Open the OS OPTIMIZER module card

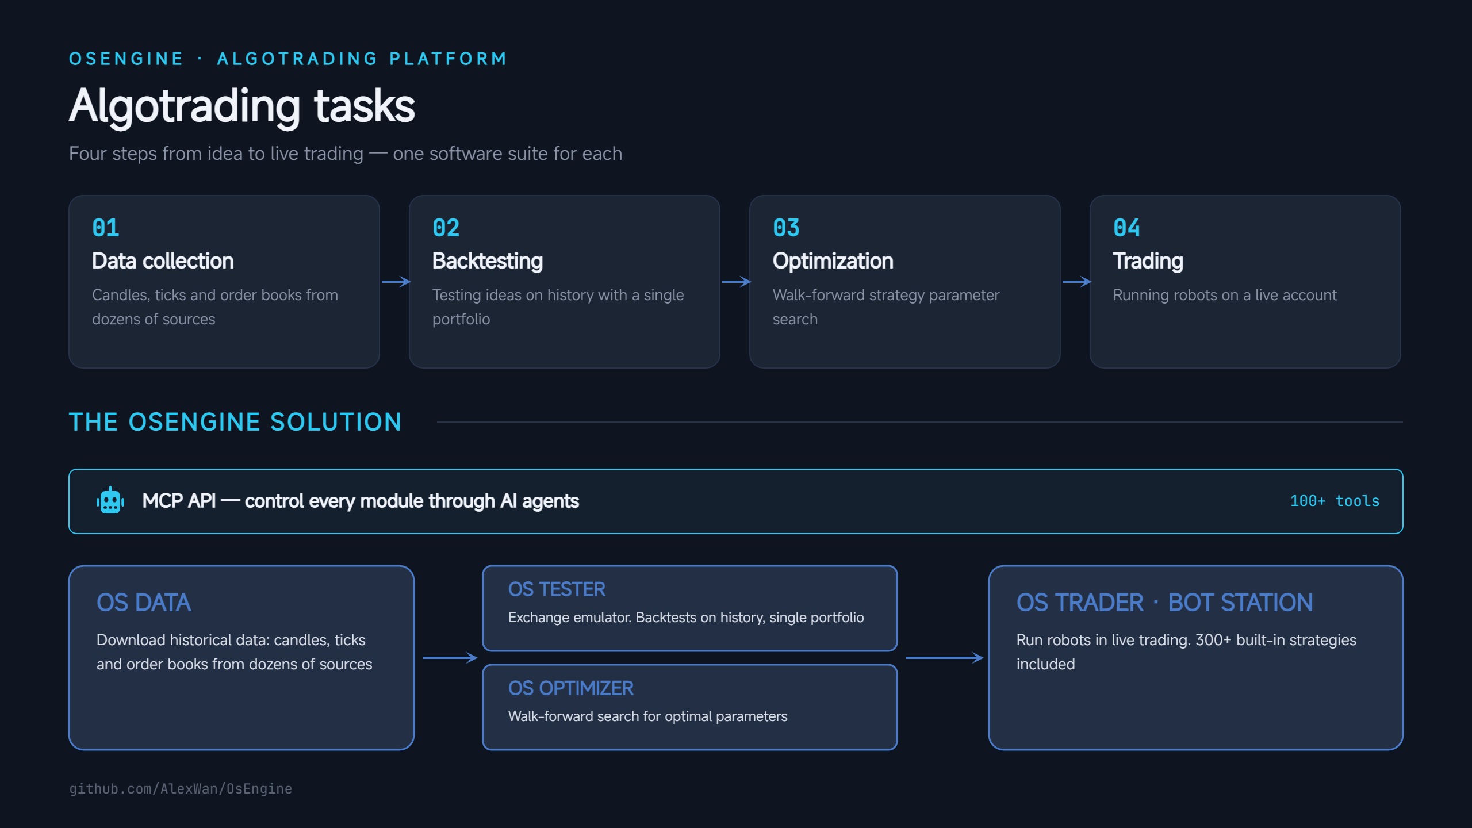pyautogui.click(x=690, y=707)
